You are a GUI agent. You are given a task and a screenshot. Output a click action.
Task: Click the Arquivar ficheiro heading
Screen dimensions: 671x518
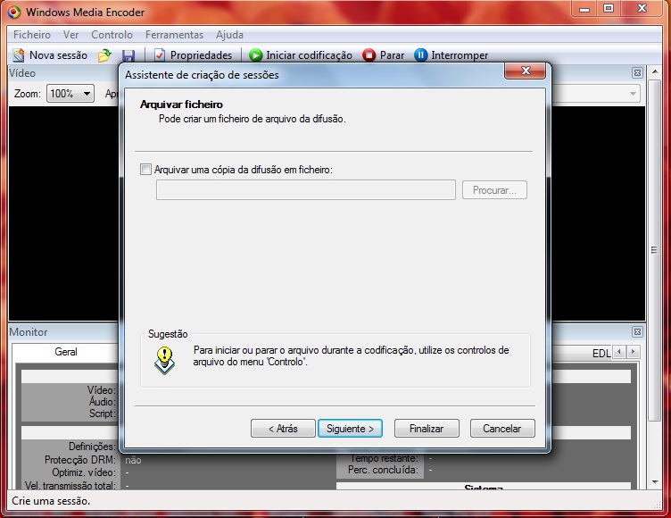[181, 104]
